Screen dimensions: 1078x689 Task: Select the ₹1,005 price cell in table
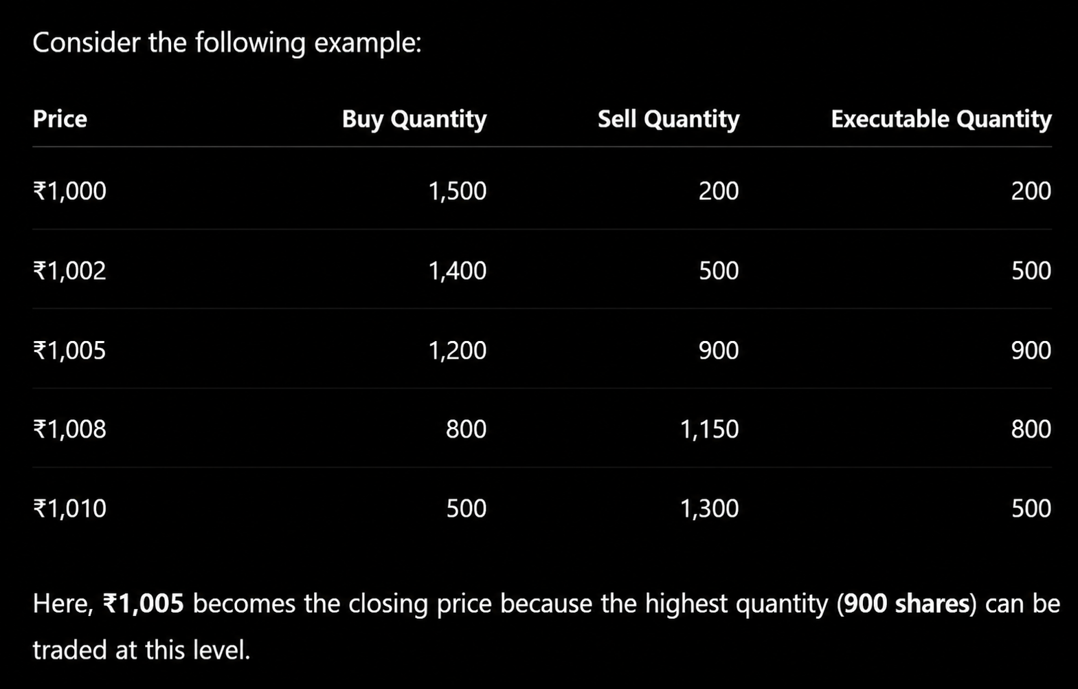[x=69, y=350]
